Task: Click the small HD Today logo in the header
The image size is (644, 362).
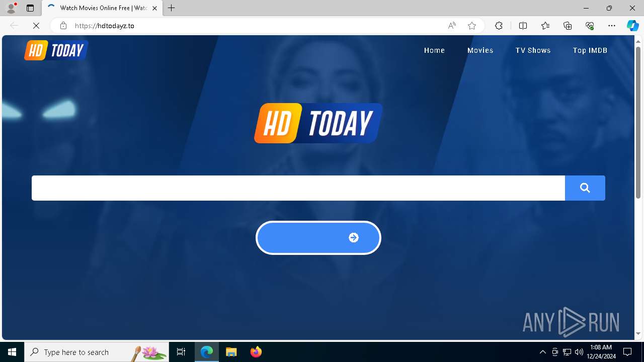Action: click(x=56, y=50)
